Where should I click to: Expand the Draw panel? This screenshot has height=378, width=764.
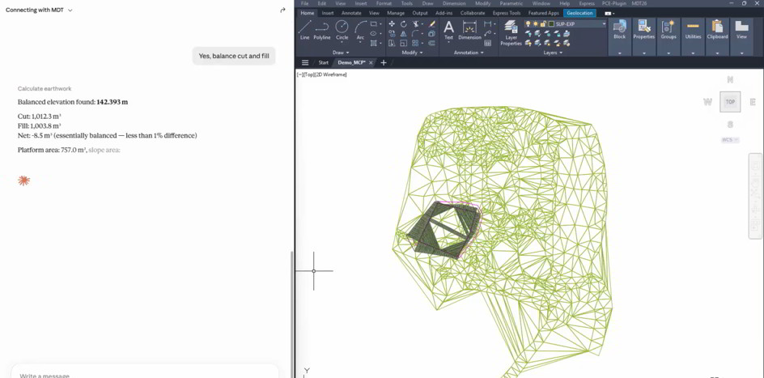click(x=341, y=53)
